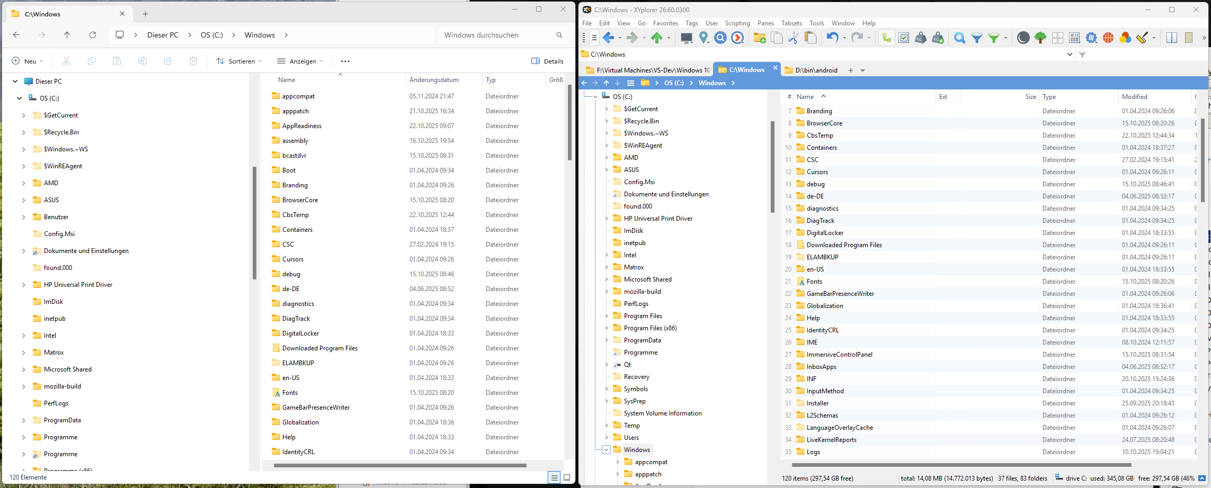Switch to the F:\Virtual Machines tab in XYplorer
The height and width of the screenshot is (488, 1211).
pyautogui.click(x=648, y=70)
